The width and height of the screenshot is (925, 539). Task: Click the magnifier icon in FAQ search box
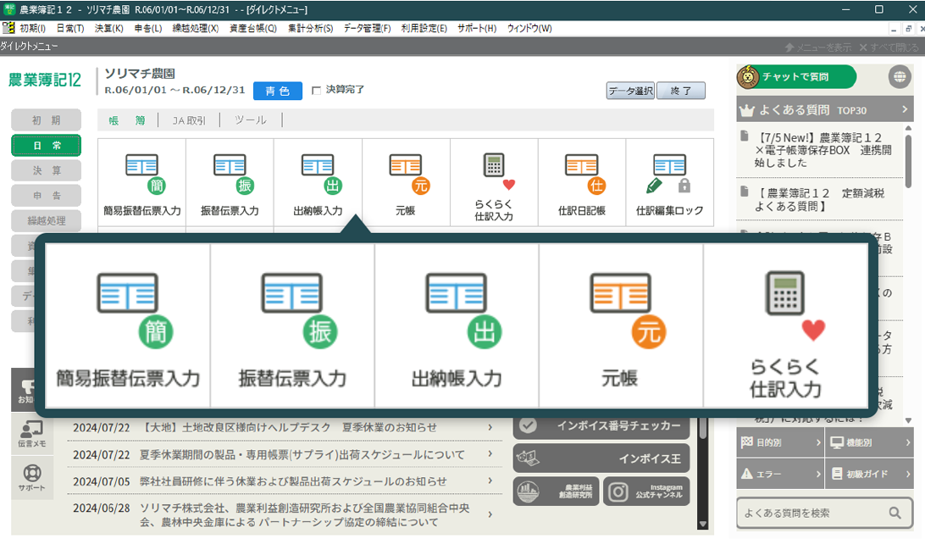pyautogui.click(x=895, y=513)
